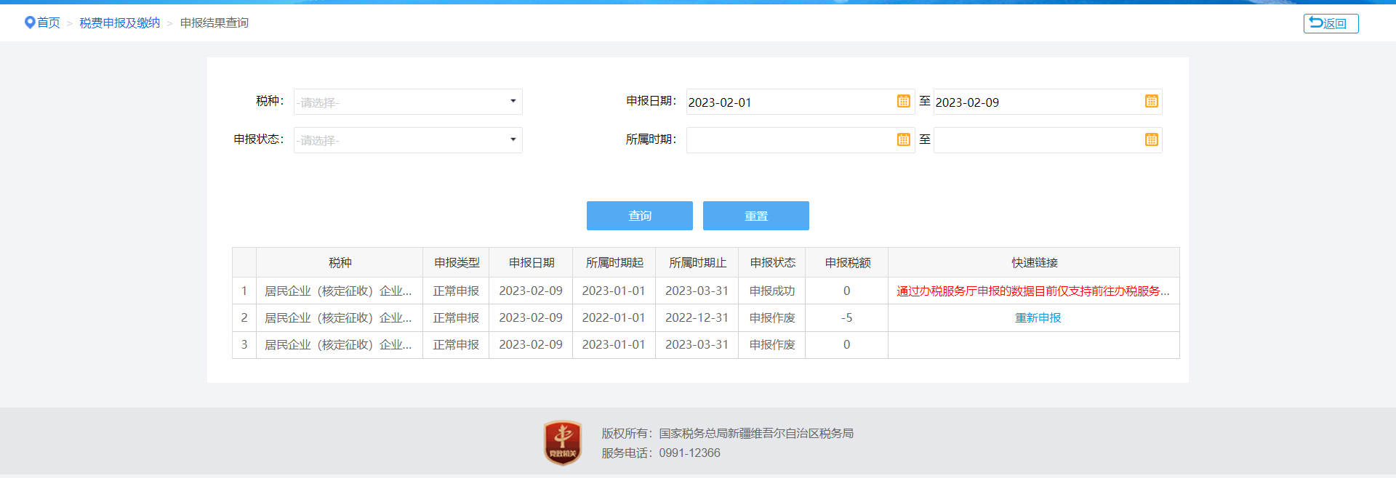Image resolution: width=1396 pixels, height=478 pixels.
Task: Select row 2 tax type cell
Action: [x=340, y=317]
